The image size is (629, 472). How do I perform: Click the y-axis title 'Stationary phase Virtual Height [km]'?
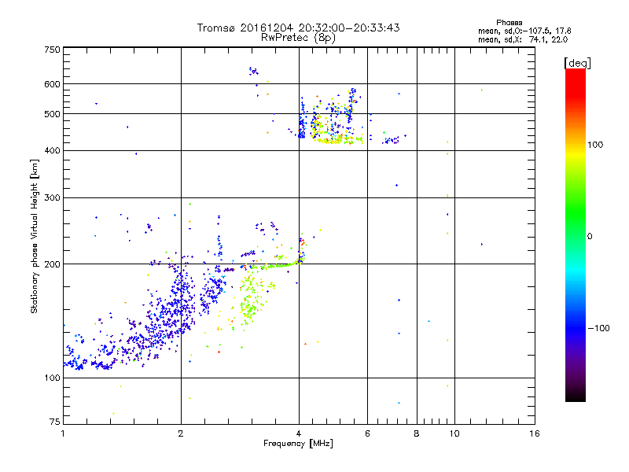(x=34, y=236)
